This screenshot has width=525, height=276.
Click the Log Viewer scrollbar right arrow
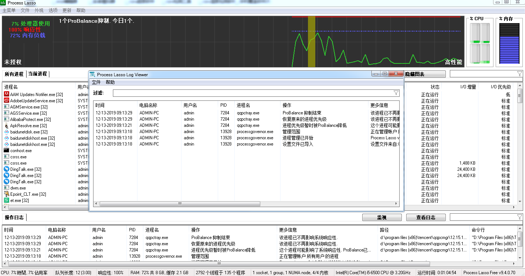click(397, 203)
